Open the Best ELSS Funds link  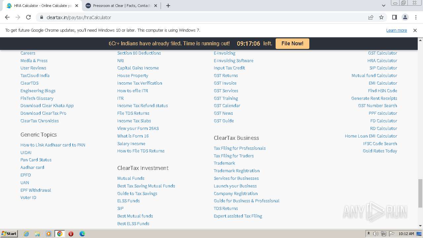pos(133,223)
